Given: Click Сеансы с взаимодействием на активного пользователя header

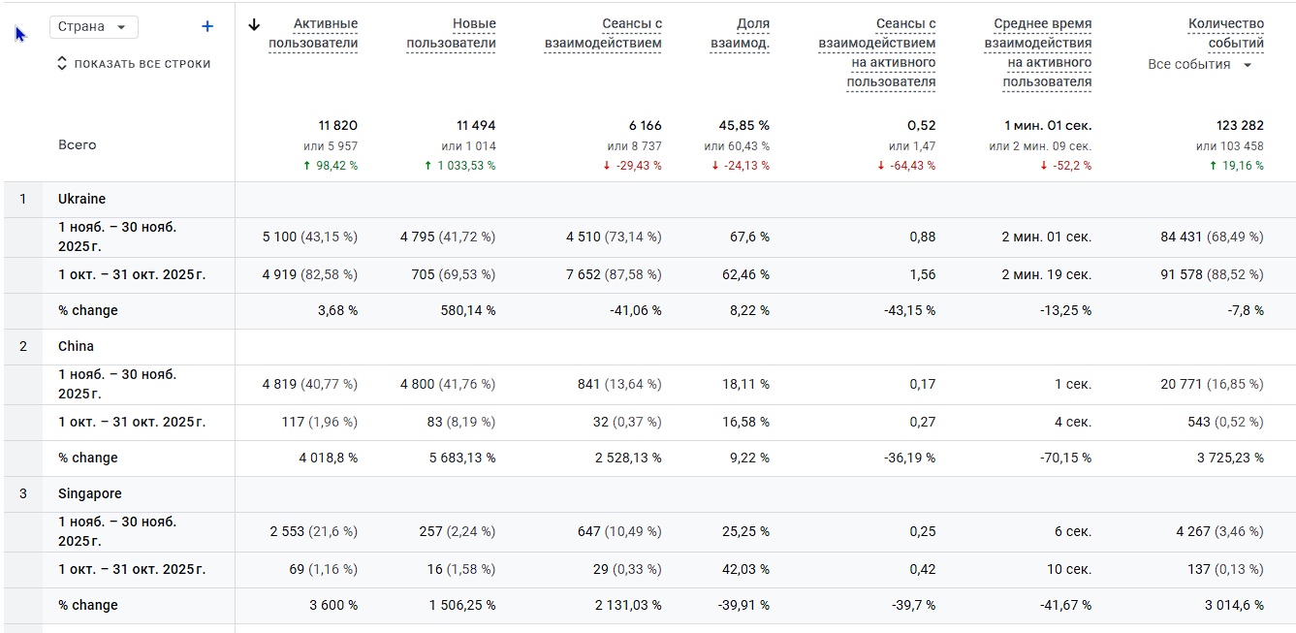Looking at the screenshot, I should pyautogui.click(x=877, y=52).
